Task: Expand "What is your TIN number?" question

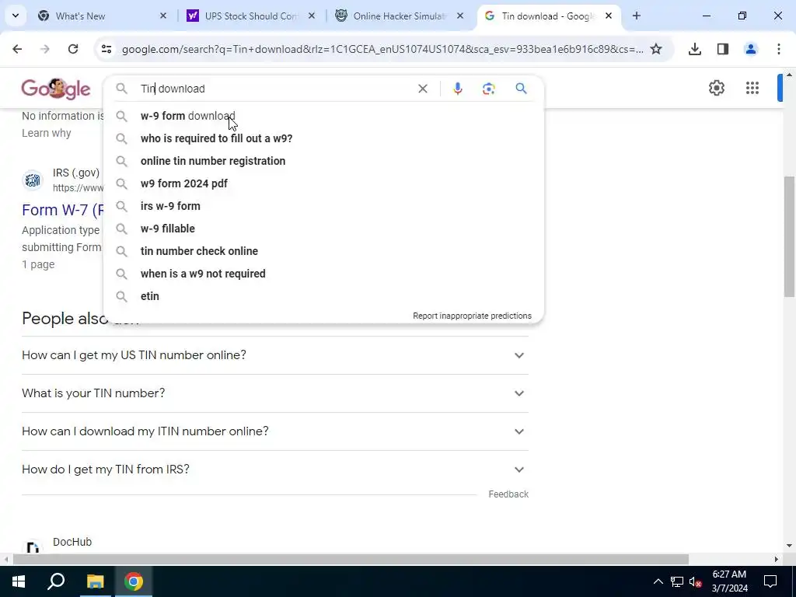Action: tap(274, 393)
